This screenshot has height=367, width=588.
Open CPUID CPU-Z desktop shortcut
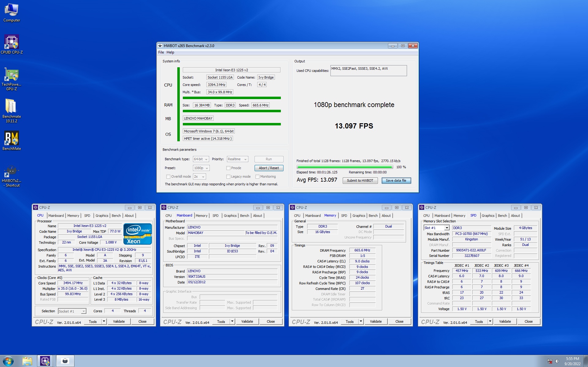click(x=12, y=45)
